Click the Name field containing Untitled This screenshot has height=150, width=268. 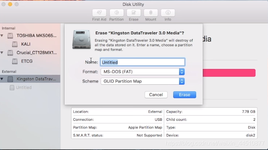pyautogui.click(x=143, y=62)
